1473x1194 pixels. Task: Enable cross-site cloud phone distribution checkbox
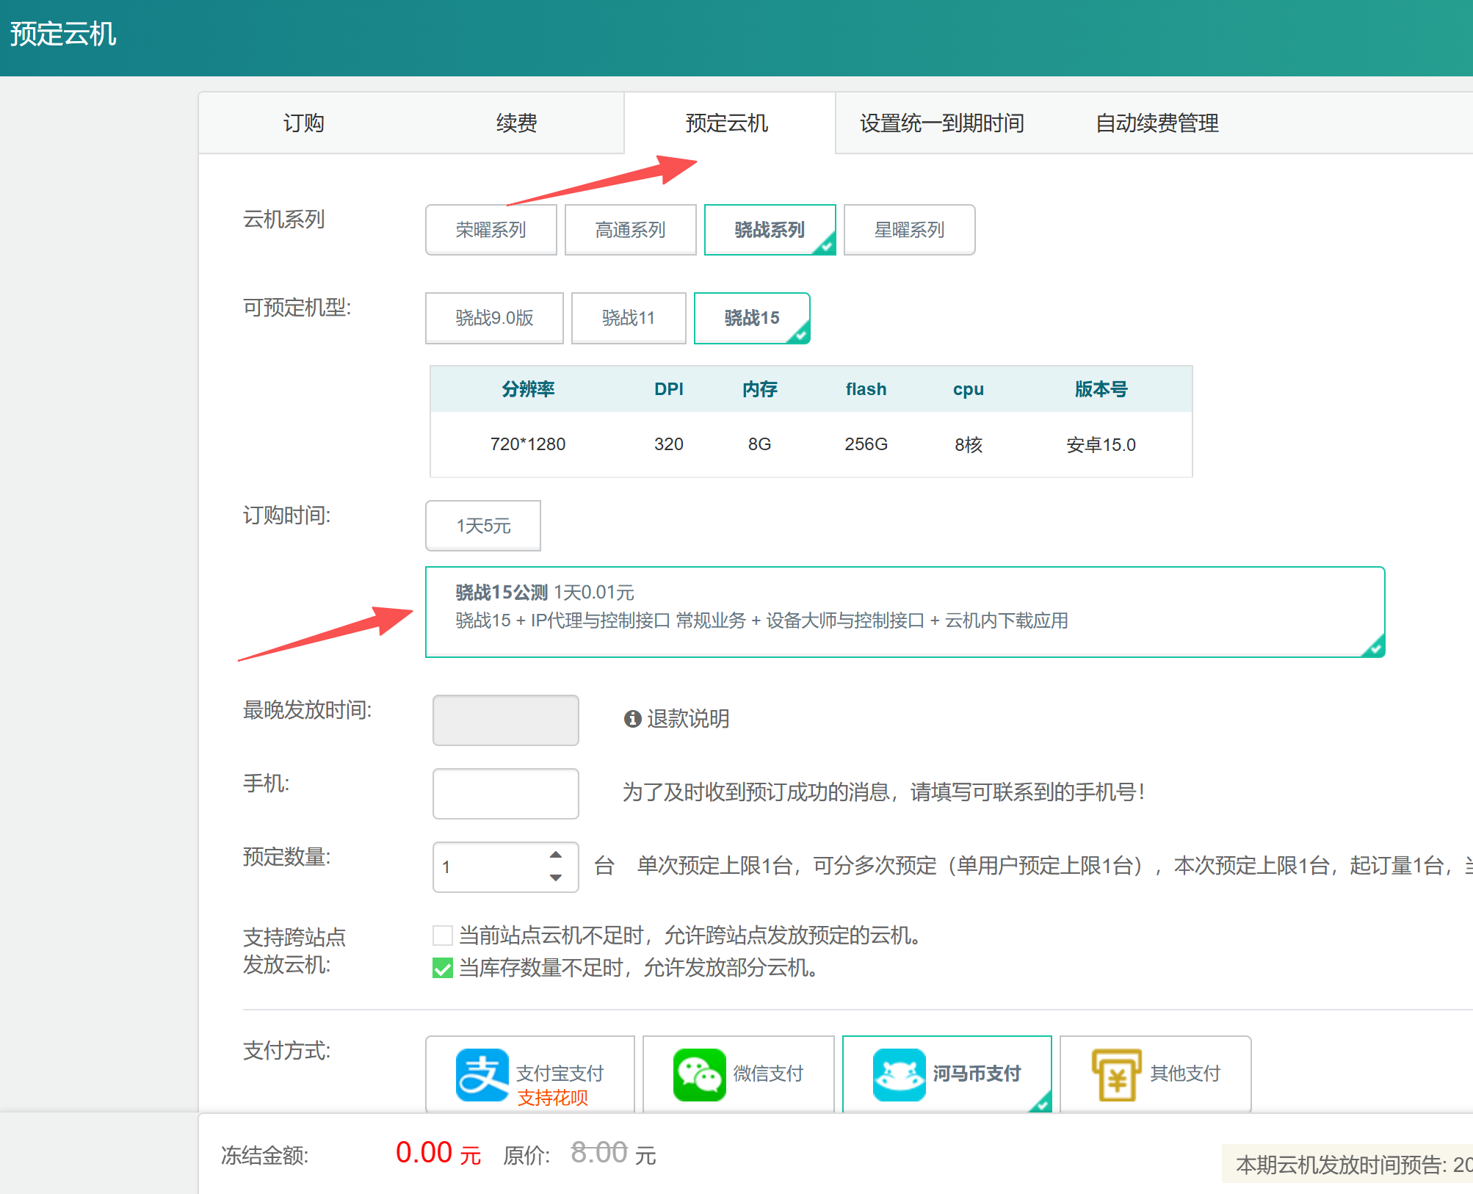[443, 936]
